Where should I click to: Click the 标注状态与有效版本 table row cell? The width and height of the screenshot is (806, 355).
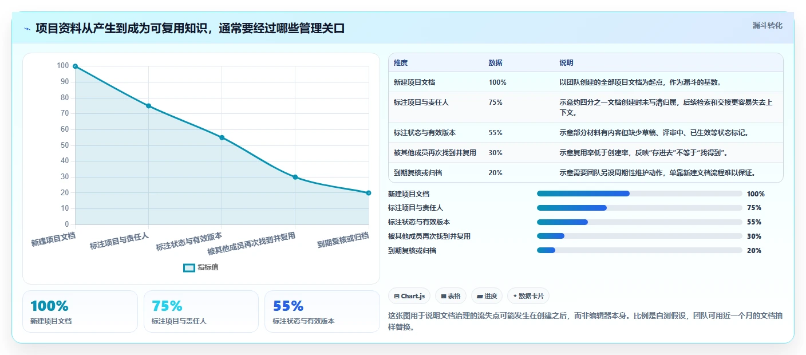(x=425, y=133)
